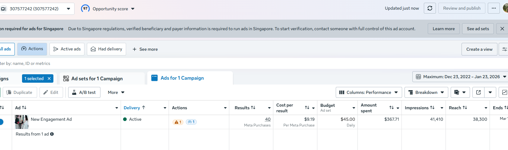Open the New Engagement Ad thumbnail

(x=21, y=122)
